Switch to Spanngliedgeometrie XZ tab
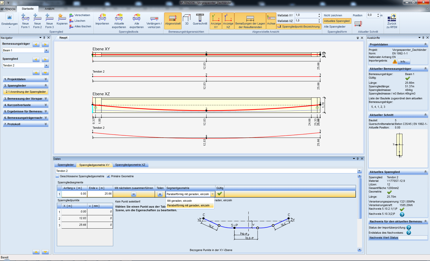 (x=130, y=165)
